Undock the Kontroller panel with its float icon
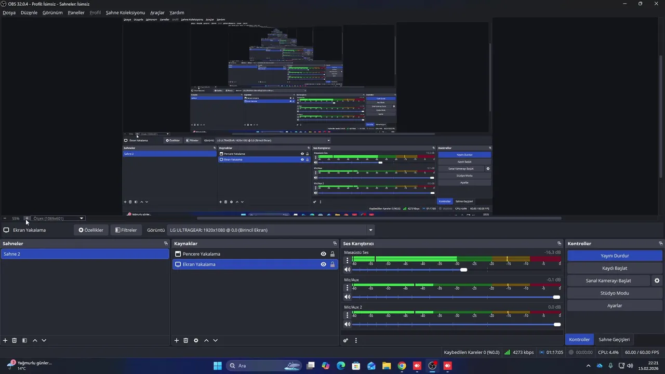Viewport: 665px width, 374px height. point(660,243)
